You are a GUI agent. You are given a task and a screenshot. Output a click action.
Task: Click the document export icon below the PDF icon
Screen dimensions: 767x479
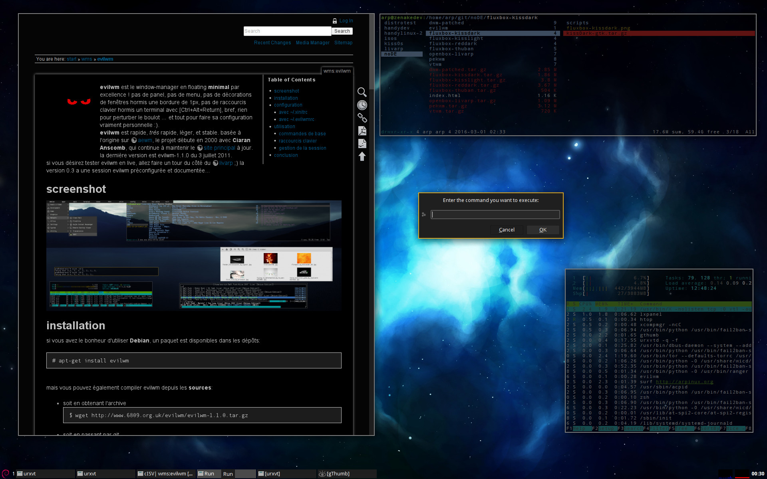pos(362,143)
